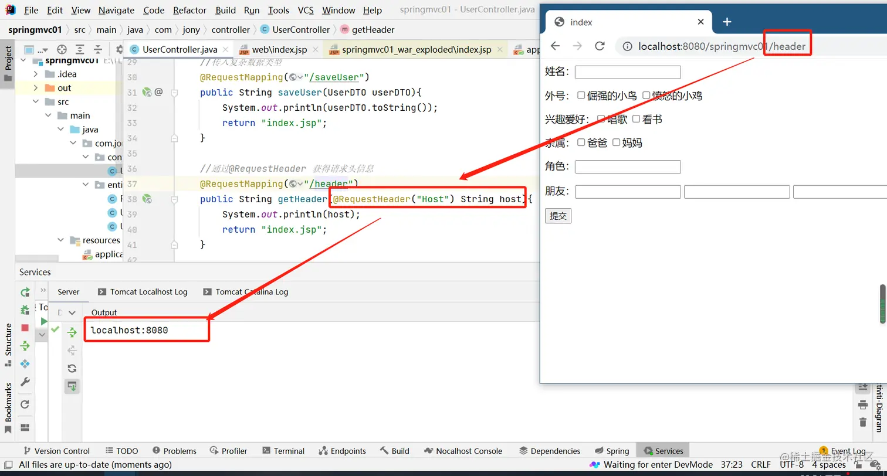887x476 pixels.
Task: Open the Project view dropdown selector
Action: [38, 50]
